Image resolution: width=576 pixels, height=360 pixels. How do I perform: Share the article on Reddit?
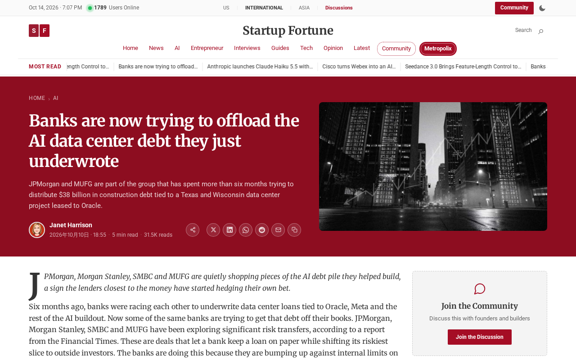[x=262, y=230]
